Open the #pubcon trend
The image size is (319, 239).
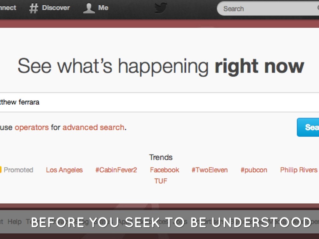pyautogui.click(x=254, y=170)
